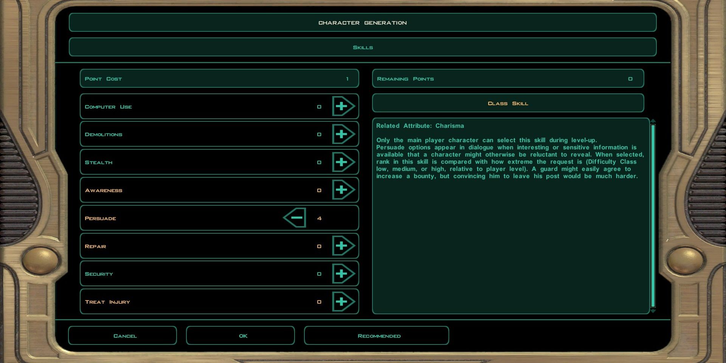
Task: Click the Skills header bar
Action: point(363,47)
